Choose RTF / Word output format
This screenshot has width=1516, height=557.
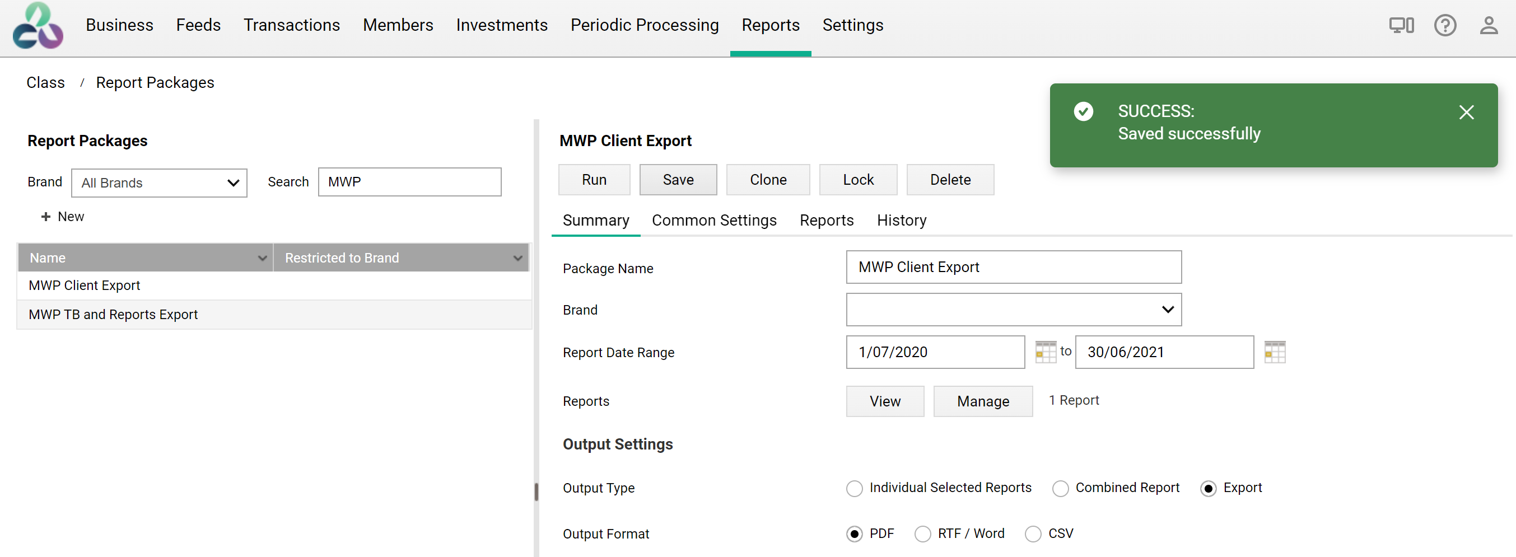(922, 534)
